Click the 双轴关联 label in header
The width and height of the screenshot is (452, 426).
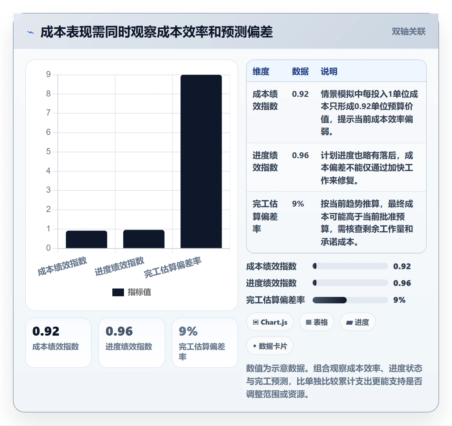[x=408, y=32]
